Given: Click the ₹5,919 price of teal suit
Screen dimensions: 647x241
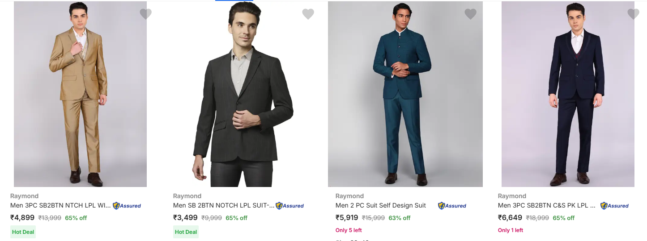Looking at the screenshot, I should tap(347, 218).
